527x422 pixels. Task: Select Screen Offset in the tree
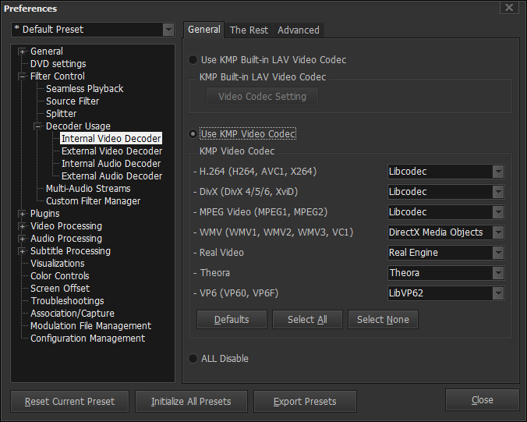pyautogui.click(x=60, y=289)
